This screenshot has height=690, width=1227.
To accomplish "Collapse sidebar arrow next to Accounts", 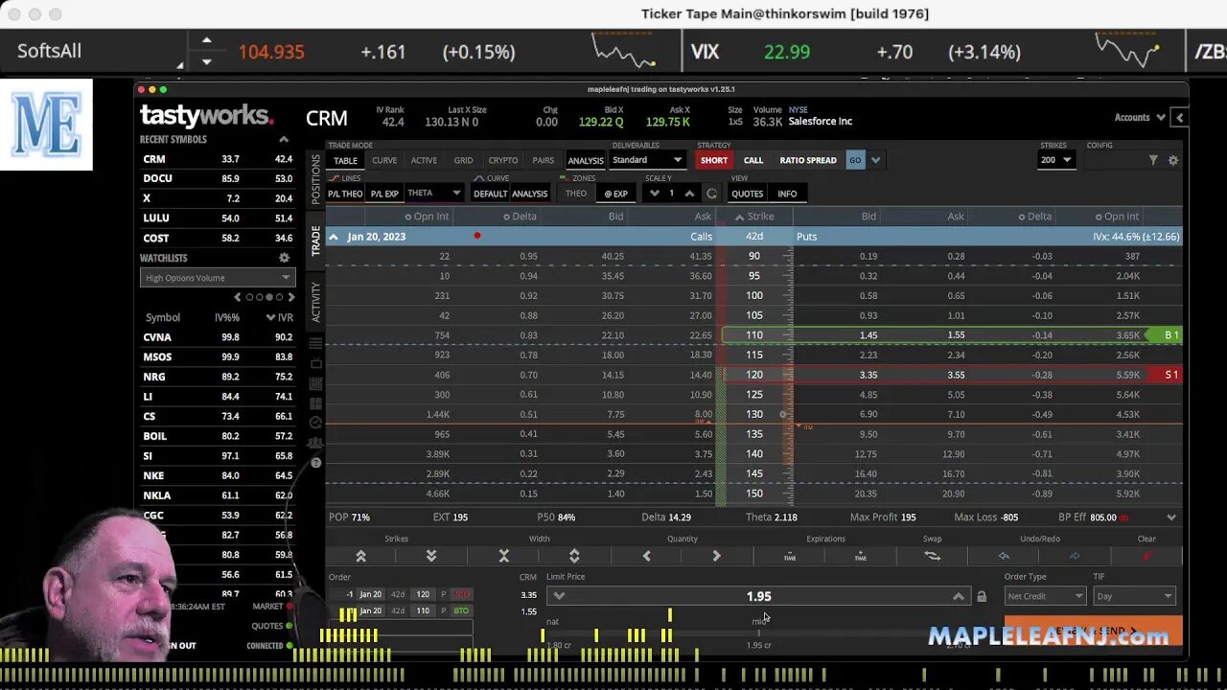I will pyautogui.click(x=1179, y=118).
